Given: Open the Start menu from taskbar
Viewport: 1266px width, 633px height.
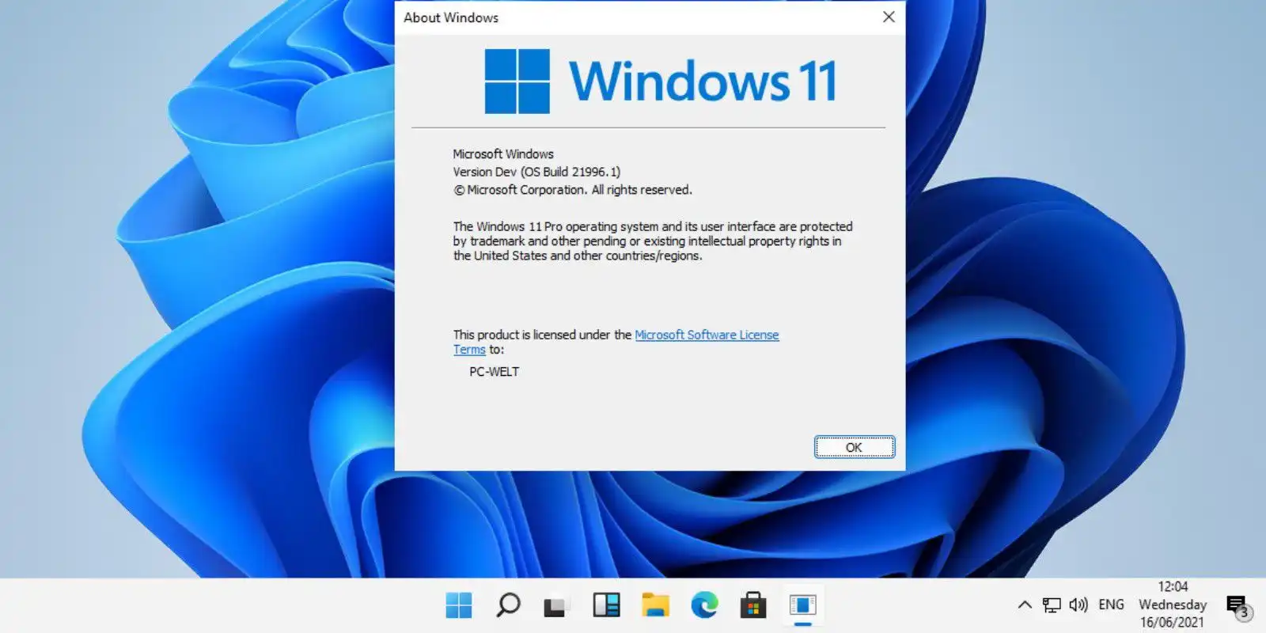Looking at the screenshot, I should click(459, 605).
